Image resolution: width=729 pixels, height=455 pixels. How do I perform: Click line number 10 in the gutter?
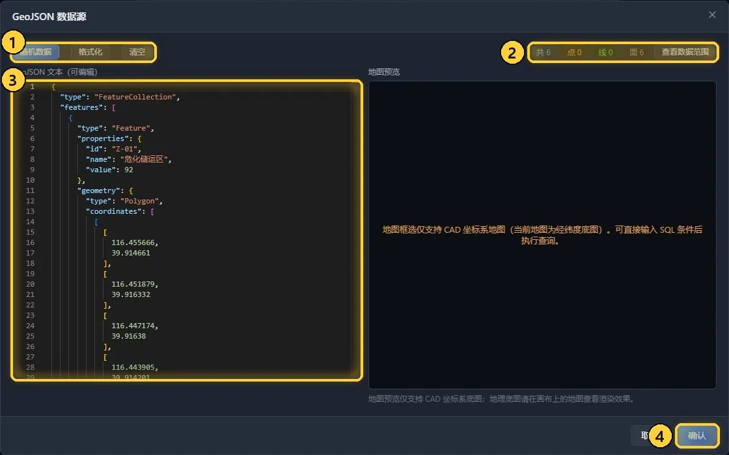click(30, 180)
